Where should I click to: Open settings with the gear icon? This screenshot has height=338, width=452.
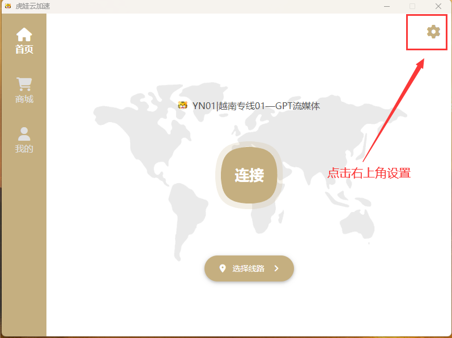tap(433, 32)
